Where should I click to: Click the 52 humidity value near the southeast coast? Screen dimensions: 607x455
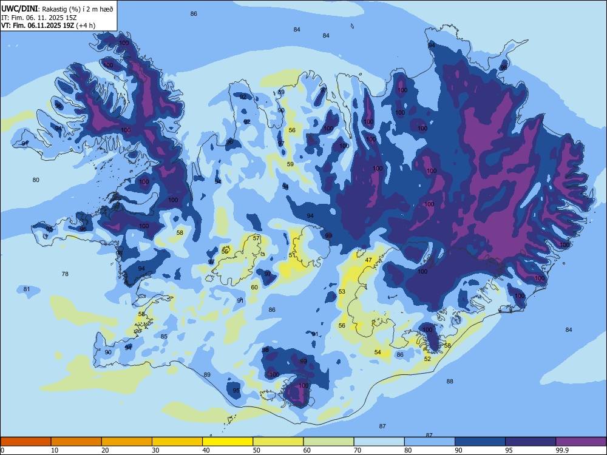pos(427,359)
